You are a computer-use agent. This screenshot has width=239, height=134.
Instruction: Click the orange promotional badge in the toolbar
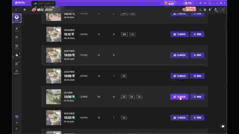point(189,9)
